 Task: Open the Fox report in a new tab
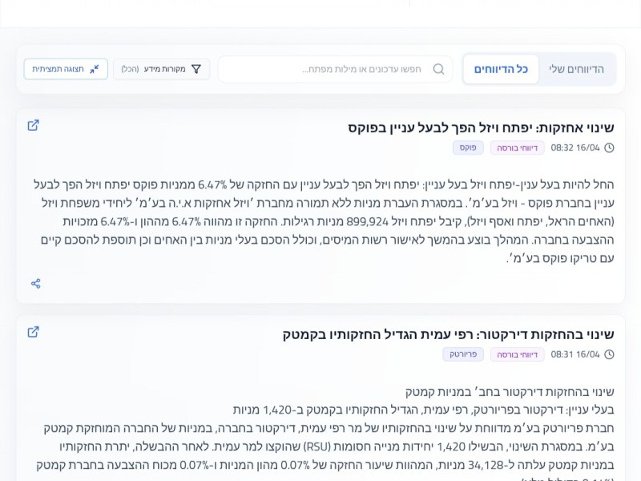(34, 126)
